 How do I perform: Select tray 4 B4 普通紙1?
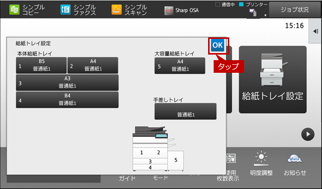point(67,100)
